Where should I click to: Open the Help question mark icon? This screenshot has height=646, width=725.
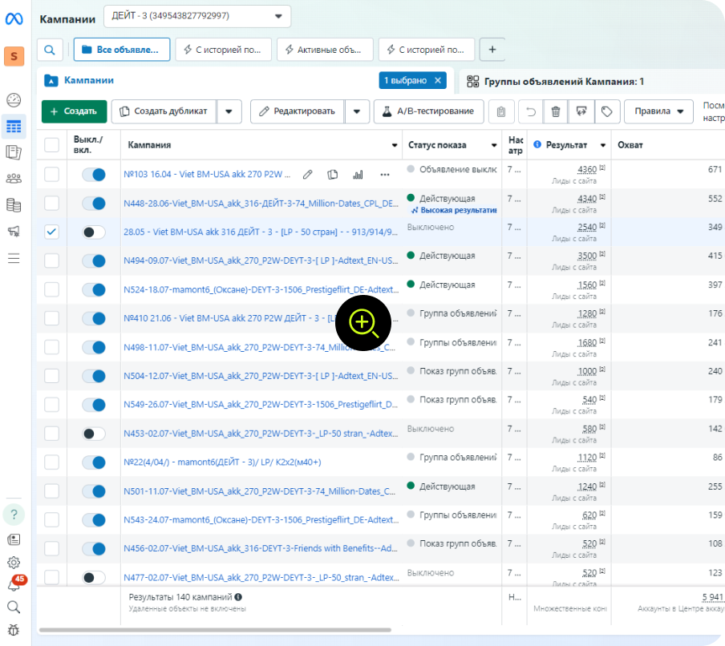click(14, 515)
